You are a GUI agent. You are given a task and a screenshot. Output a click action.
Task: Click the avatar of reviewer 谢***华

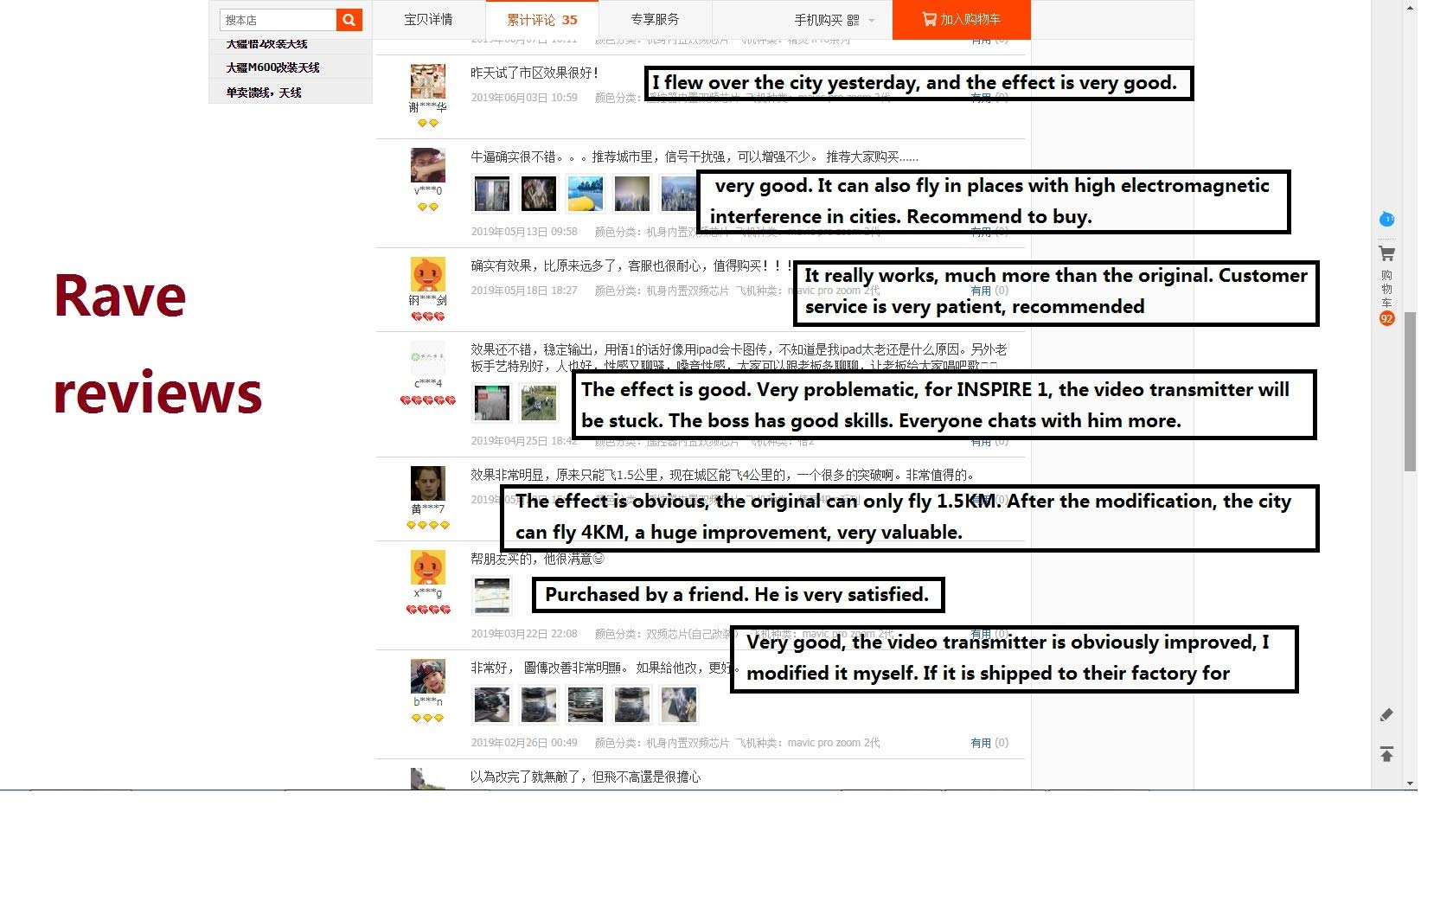(x=427, y=82)
